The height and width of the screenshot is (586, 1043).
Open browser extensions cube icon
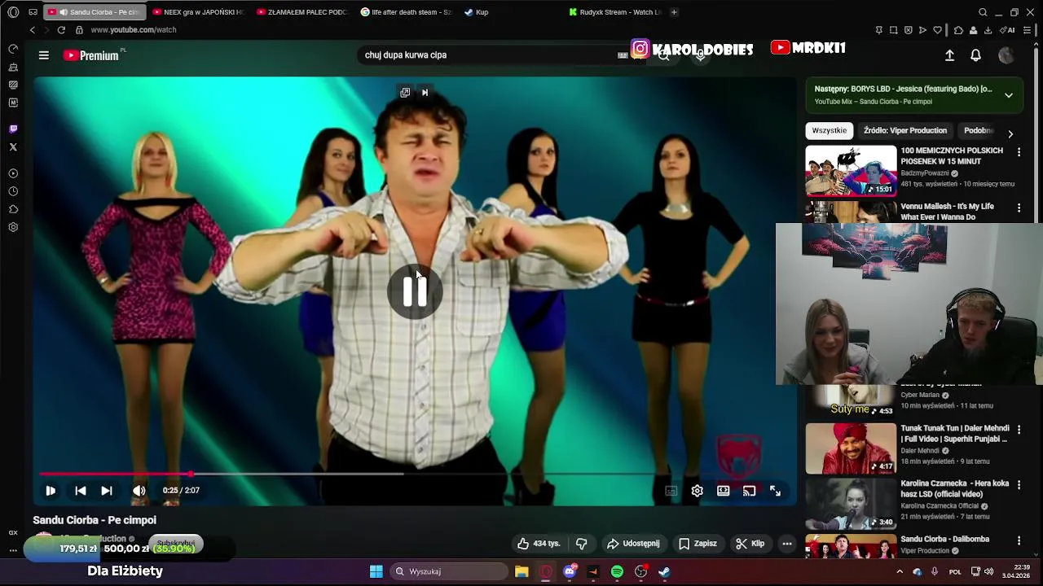tap(958, 30)
